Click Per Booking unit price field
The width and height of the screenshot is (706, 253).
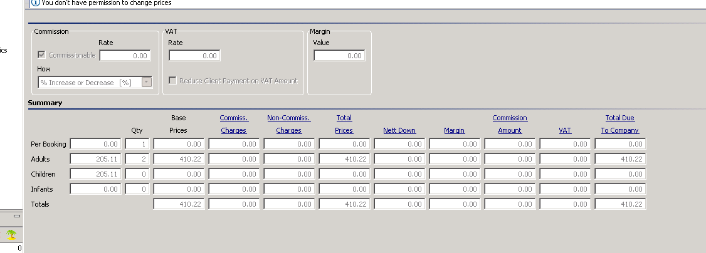[96, 144]
